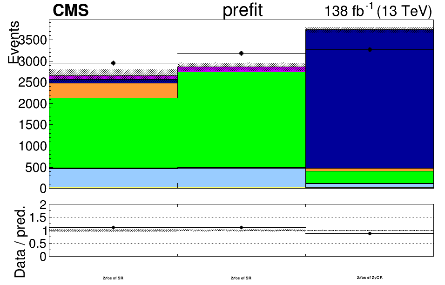
Task: Click the ratio point in the second bin
Action: click(241, 228)
